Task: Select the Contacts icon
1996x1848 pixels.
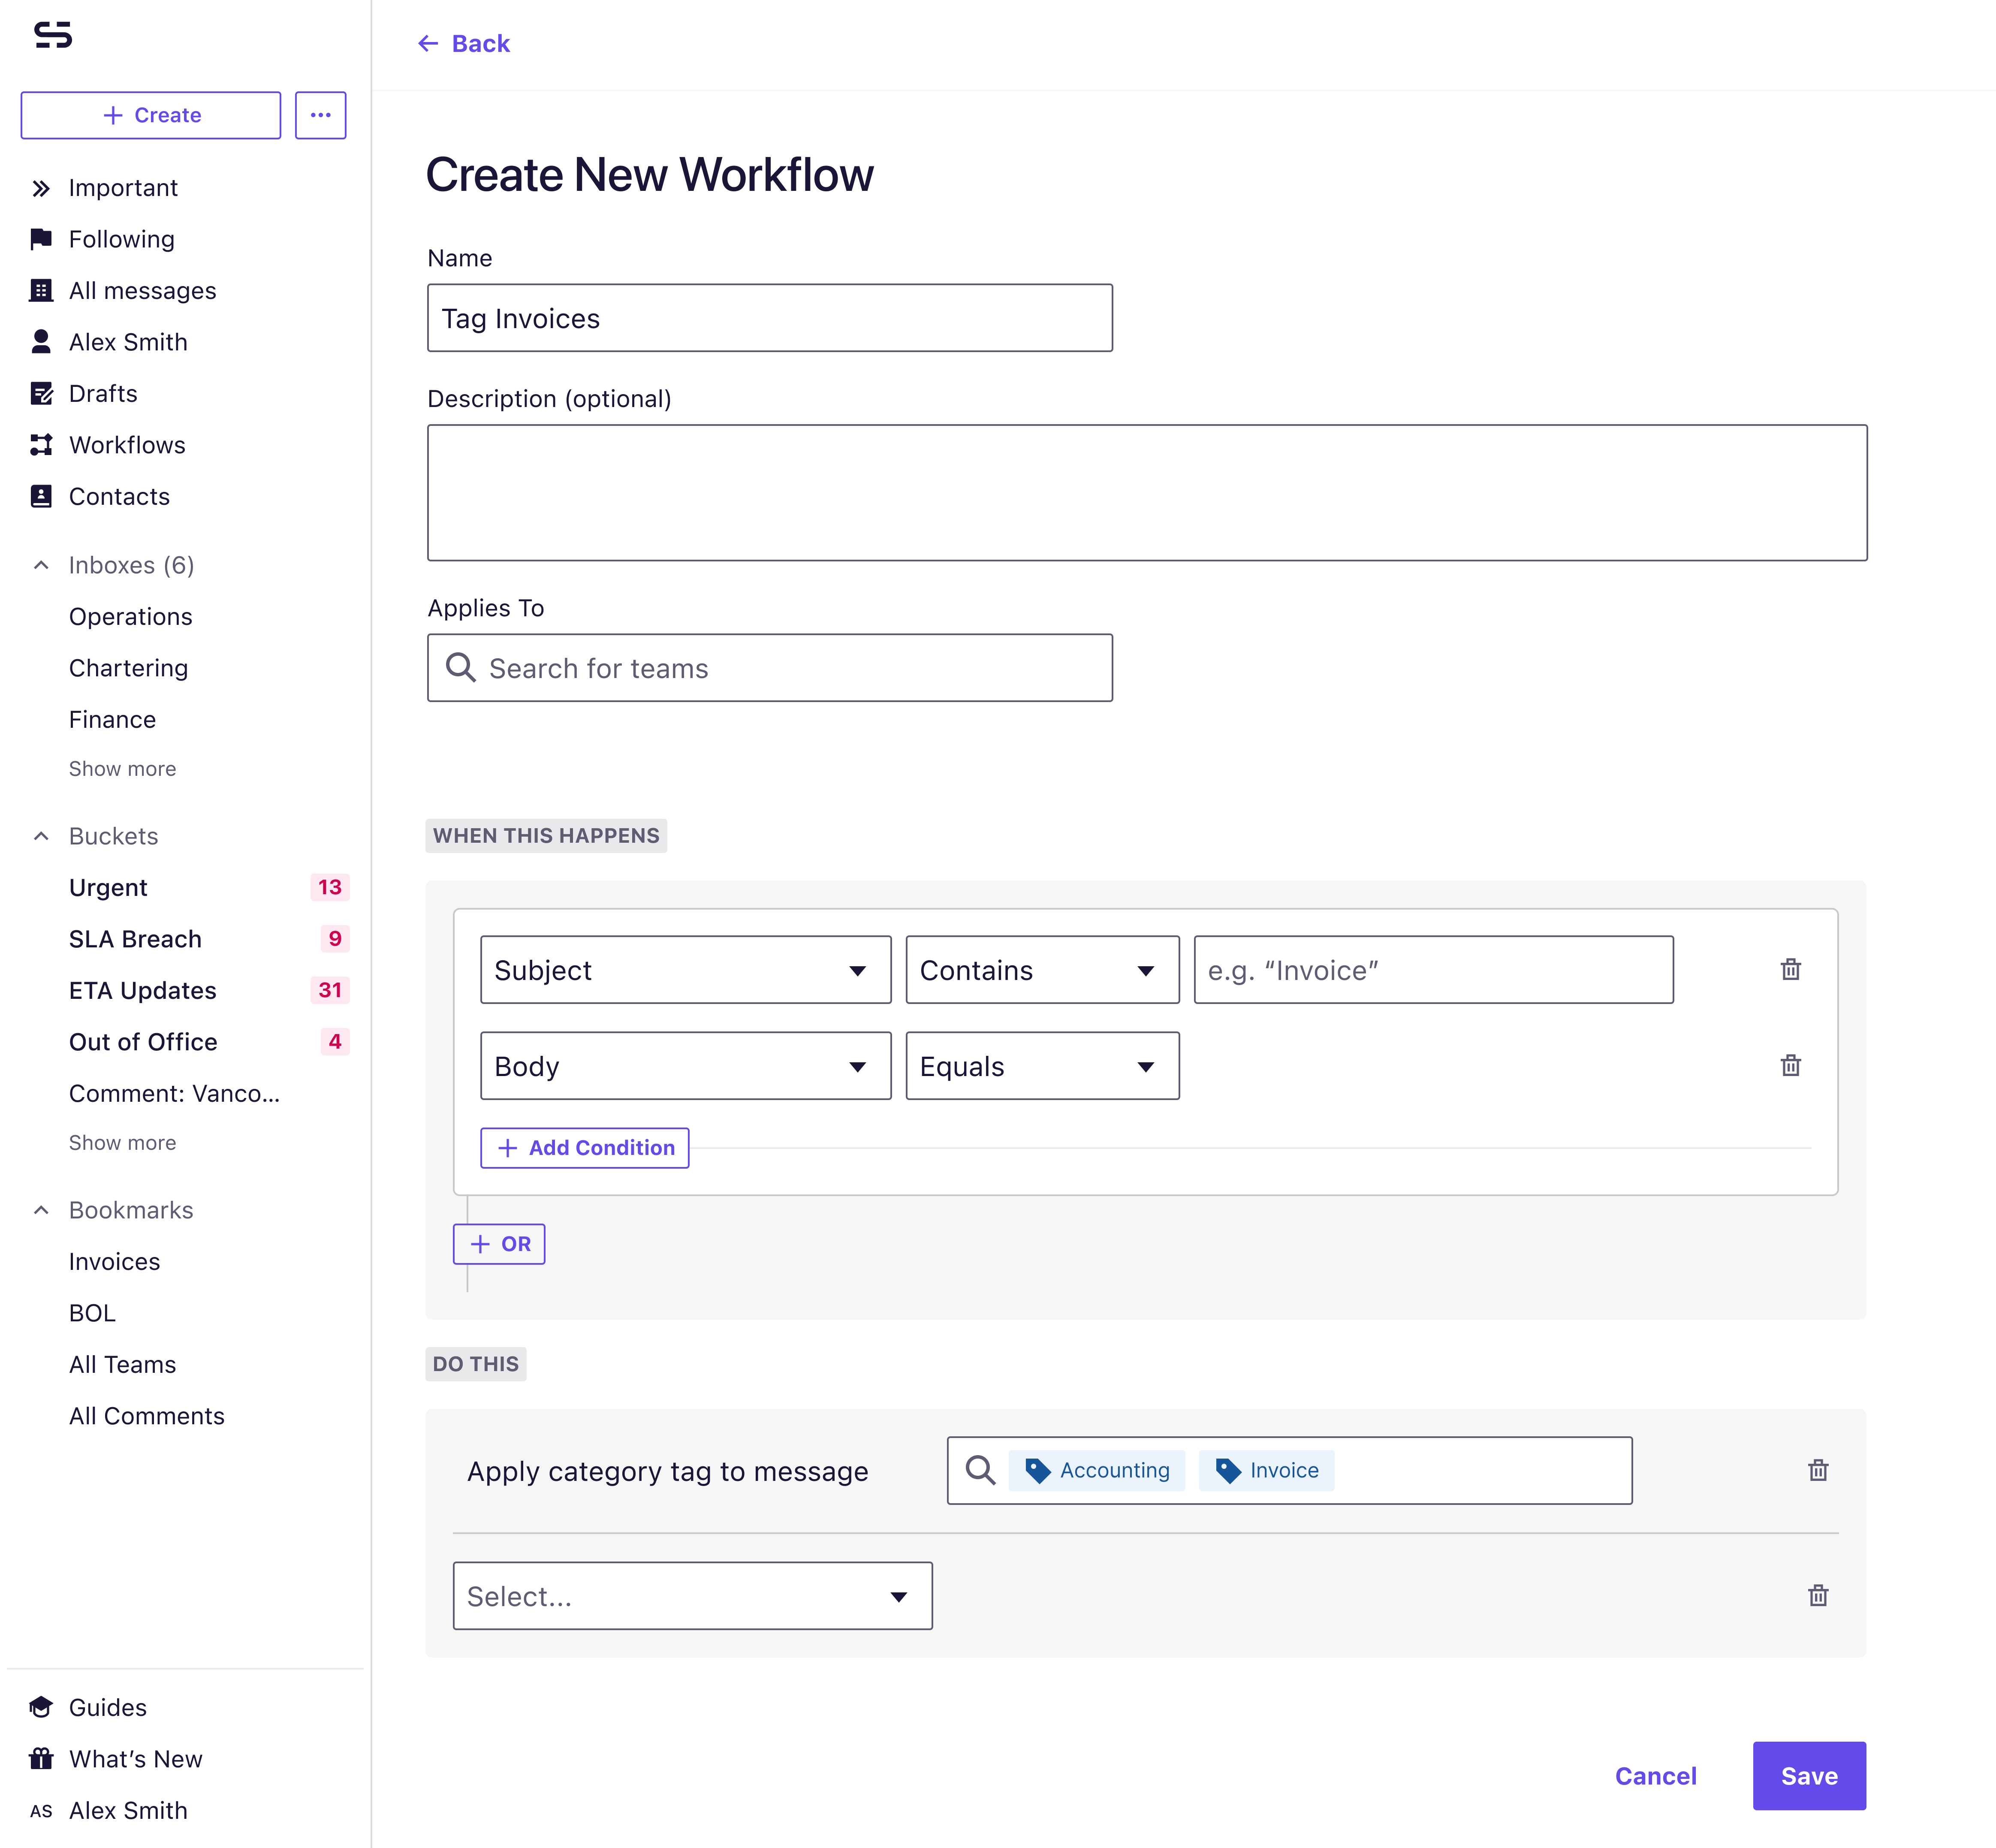Action: coord(41,496)
